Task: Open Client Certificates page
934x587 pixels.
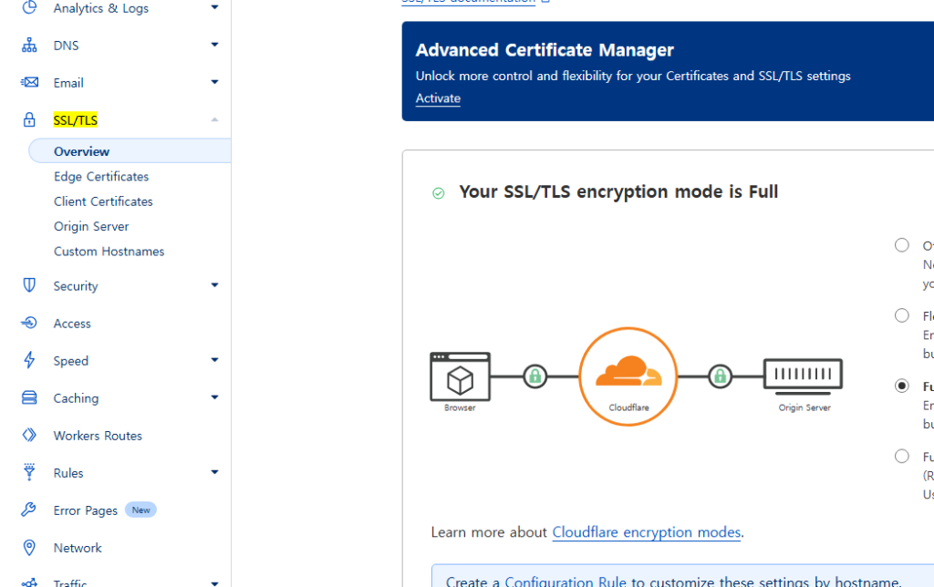Action: coord(103,201)
